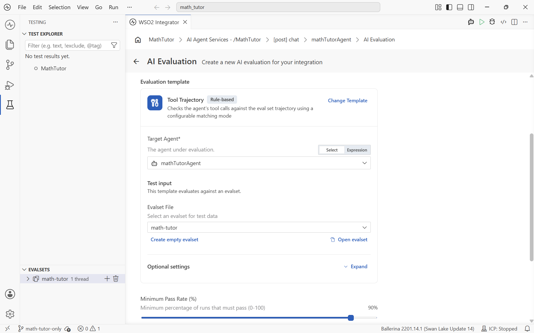Delete the math-tutor evalset
This screenshot has width=534, height=333.
coord(116,279)
